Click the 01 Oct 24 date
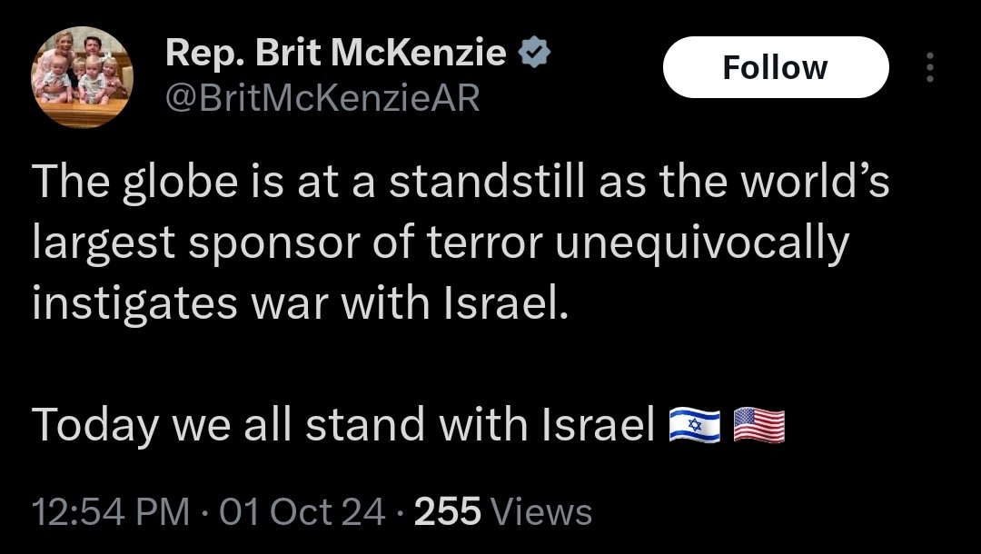Viewport: 981px width, 554px height. pos(302,512)
